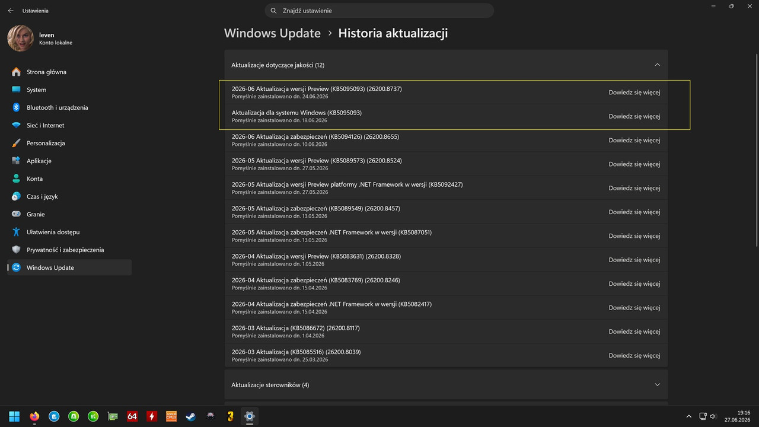Open the Witcher wolf taskbar icon
The width and height of the screenshot is (759, 427).
[211, 416]
